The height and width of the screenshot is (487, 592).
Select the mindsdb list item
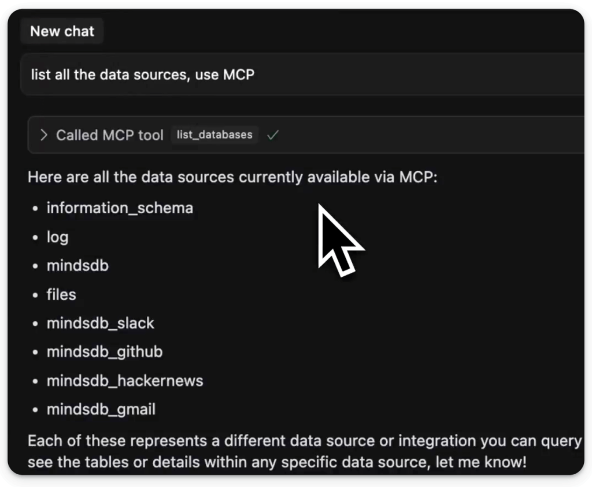tap(78, 266)
